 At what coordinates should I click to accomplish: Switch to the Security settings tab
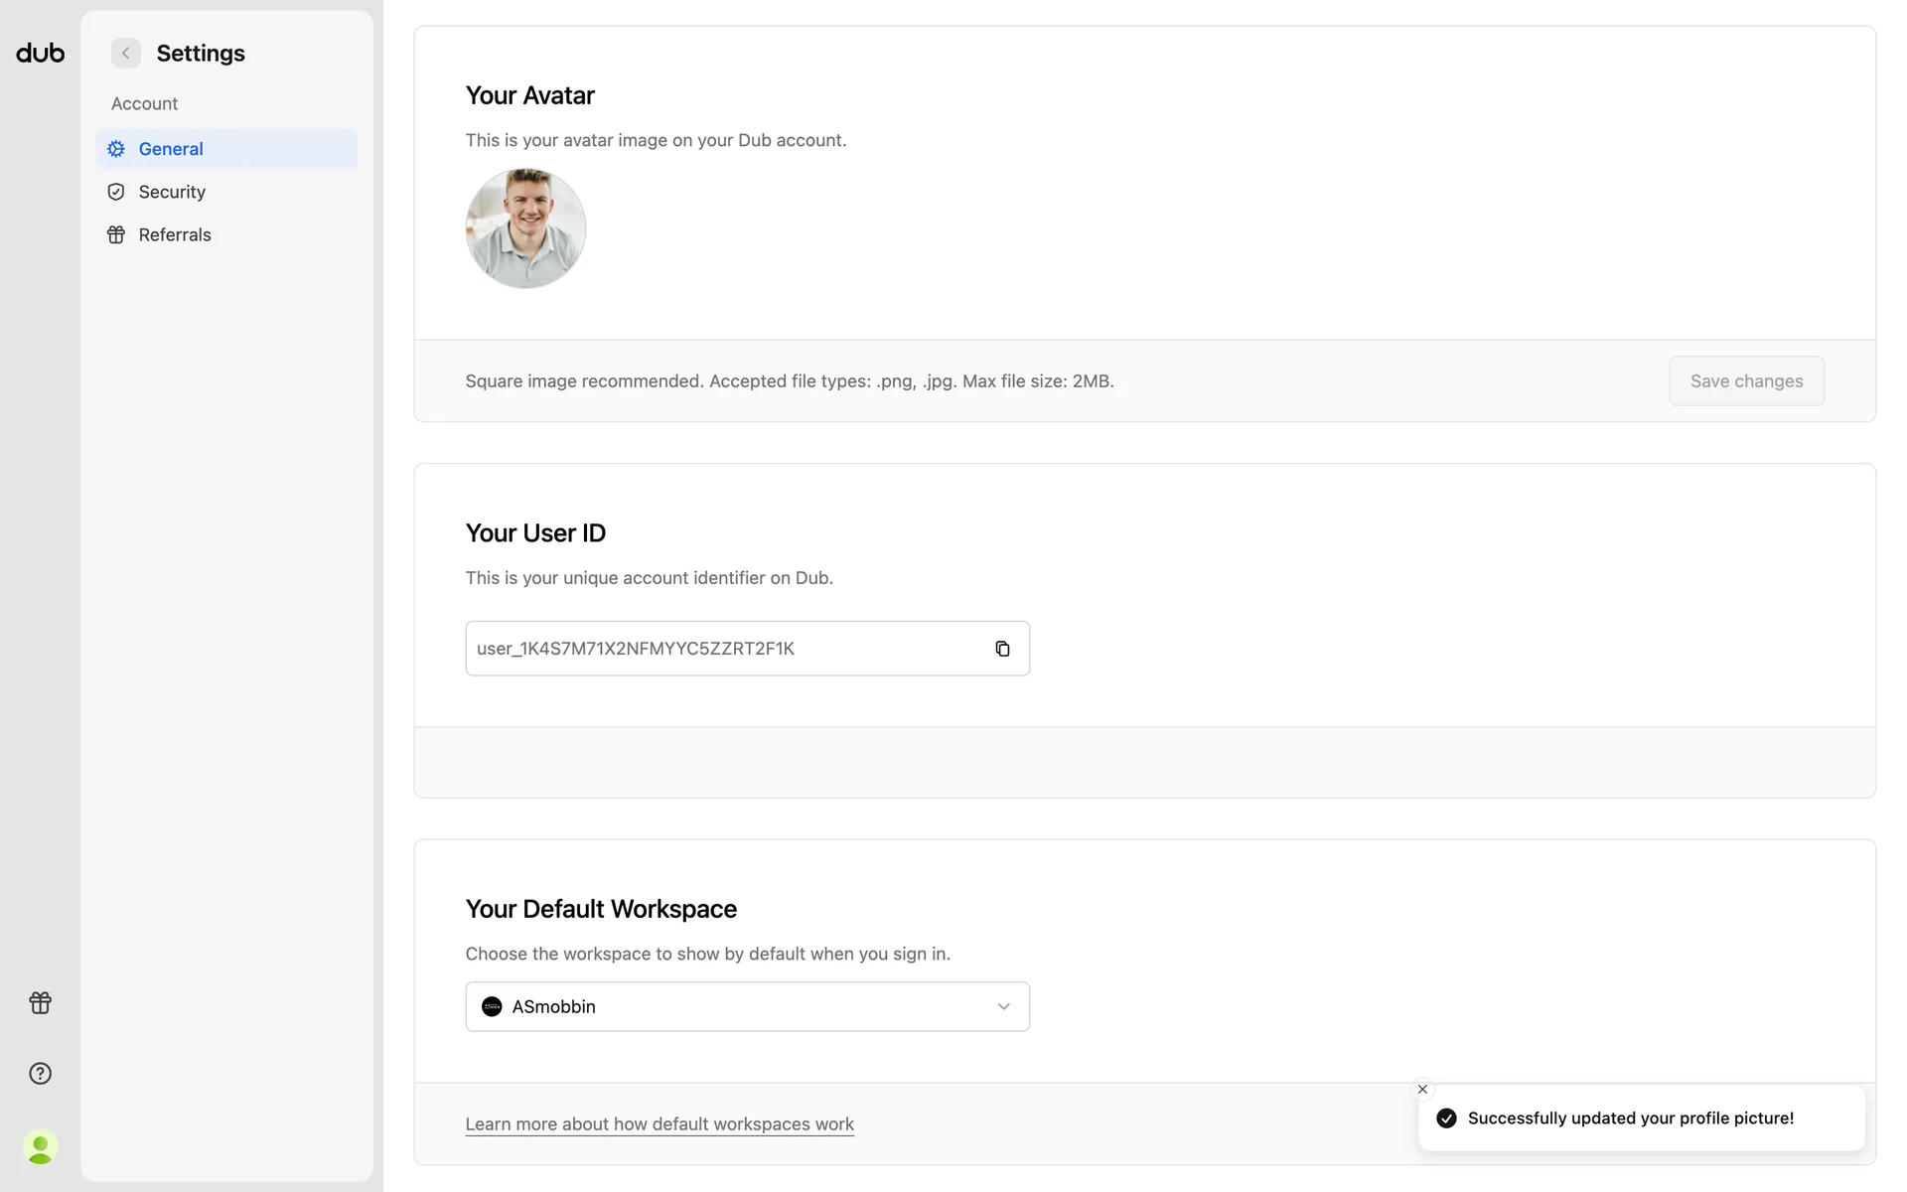(172, 192)
